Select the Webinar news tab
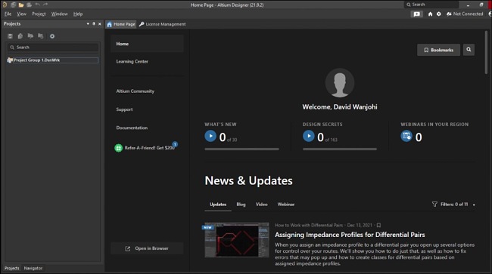The width and height of the screenshot is (492, 274). coord(286,205)
